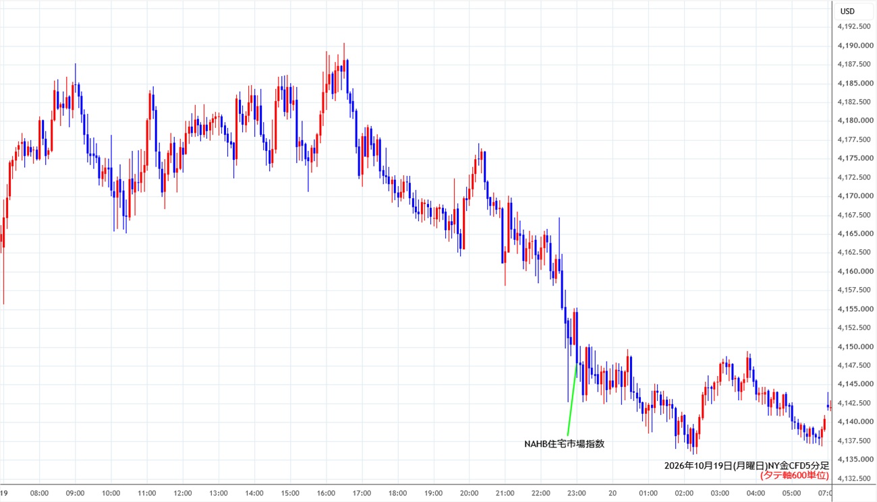
Task: Select the 4,175.000 price axis label
Action: pos(855,158)
